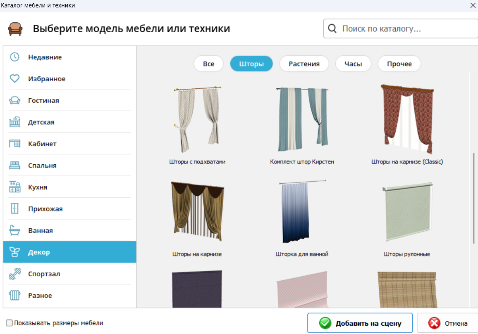Open the Ванная category label
Image resolution: width=478 pixels, height=334 pixels.
pyautogui.click(x=40, y=230)
